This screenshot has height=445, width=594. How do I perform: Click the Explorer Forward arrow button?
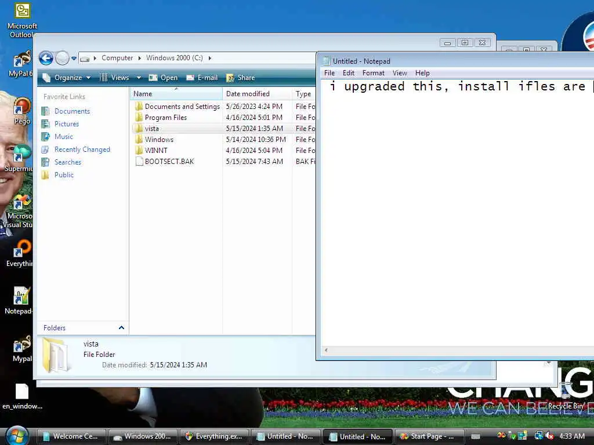(x=62, y=59)
